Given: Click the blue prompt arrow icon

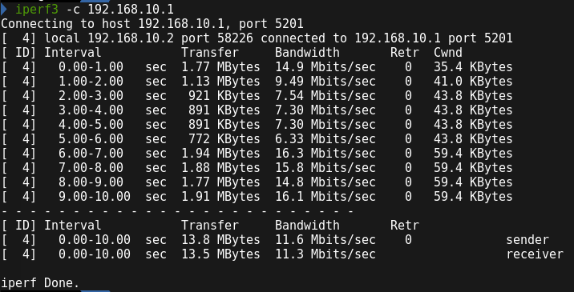Looking at the screenshot, I should pyautogui.click(x=5, y=9).
